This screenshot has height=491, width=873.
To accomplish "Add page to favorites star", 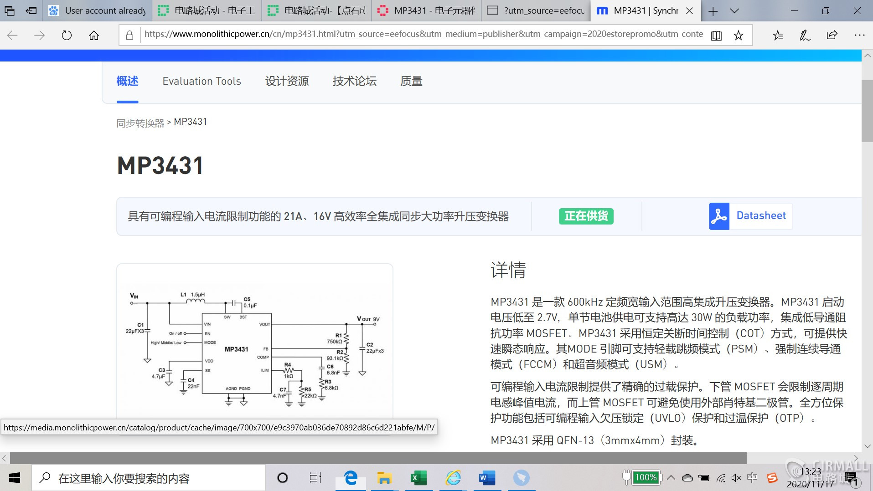I will (739, 35).
